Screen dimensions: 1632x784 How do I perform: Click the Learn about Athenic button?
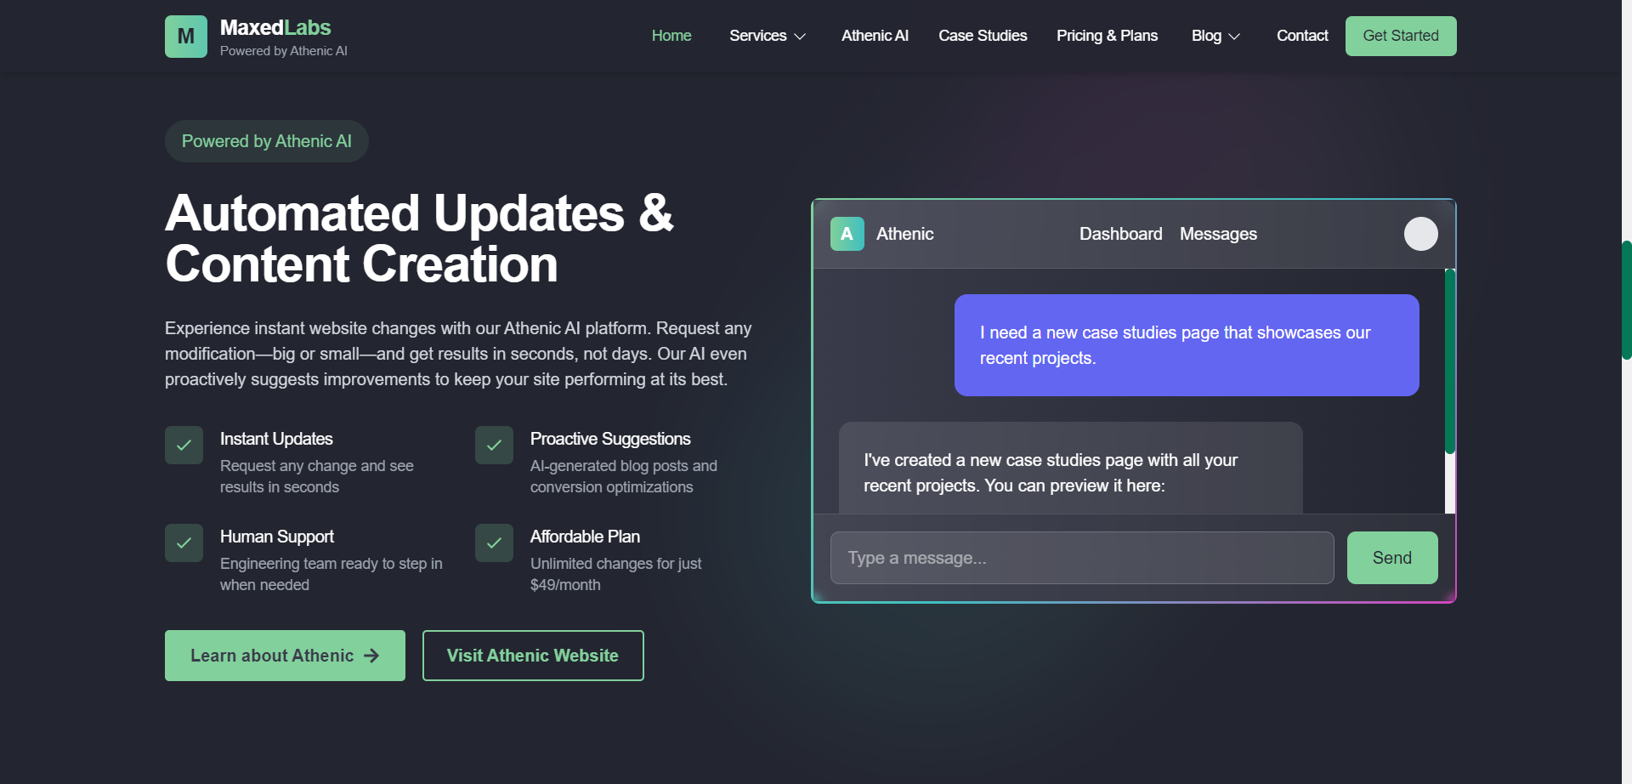285,656
